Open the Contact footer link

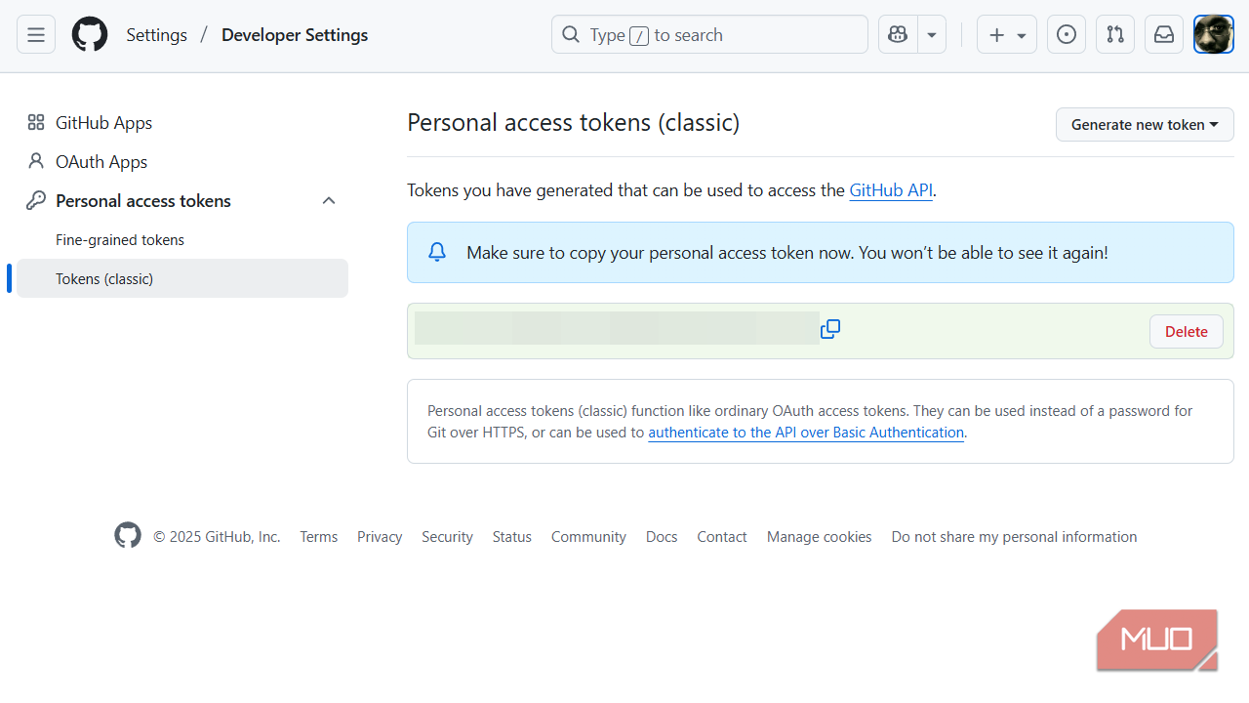pyautogui.click(x=722, y=537)
